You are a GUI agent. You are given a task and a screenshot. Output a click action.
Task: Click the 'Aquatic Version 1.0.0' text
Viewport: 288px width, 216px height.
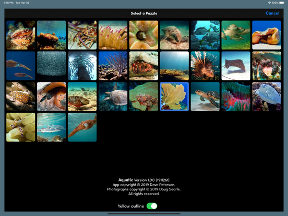point(144,180)
